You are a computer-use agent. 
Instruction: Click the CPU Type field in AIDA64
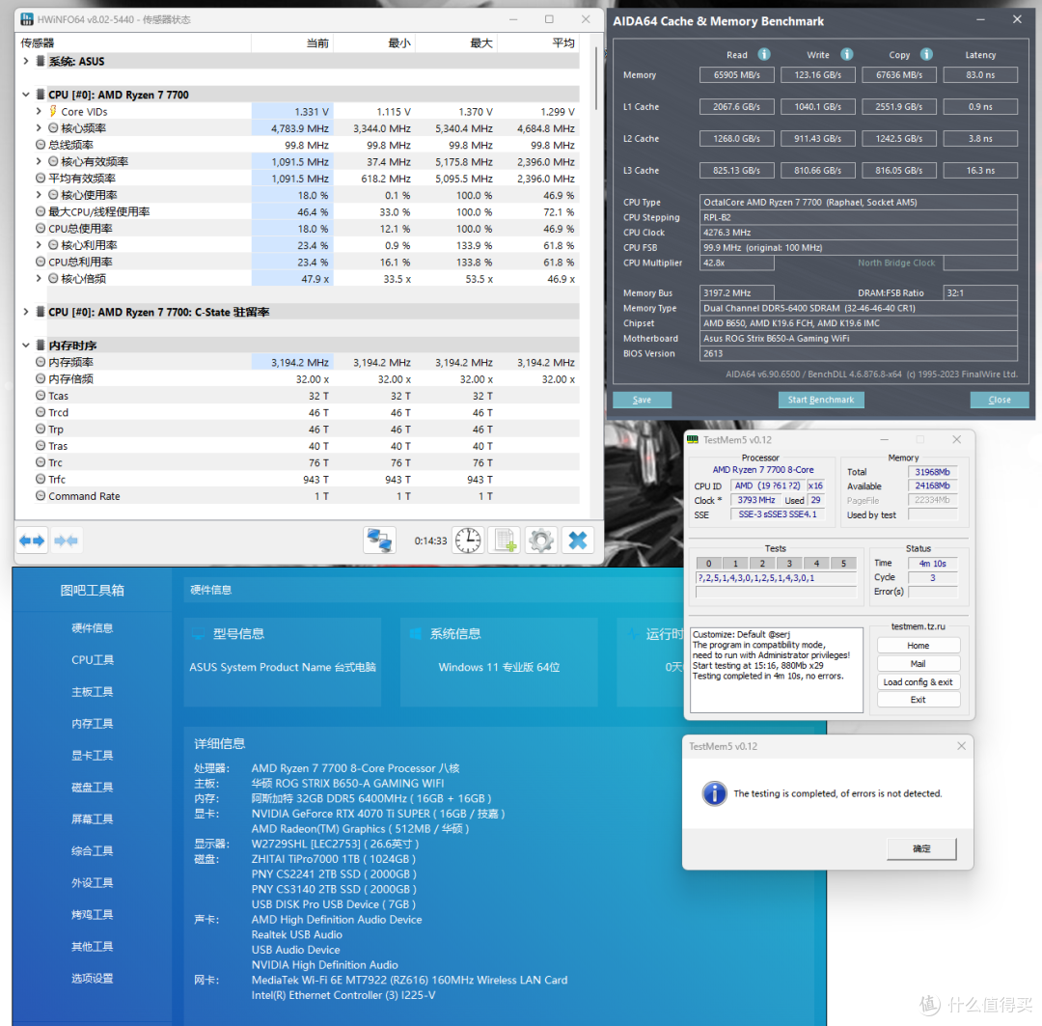(859, 202)
